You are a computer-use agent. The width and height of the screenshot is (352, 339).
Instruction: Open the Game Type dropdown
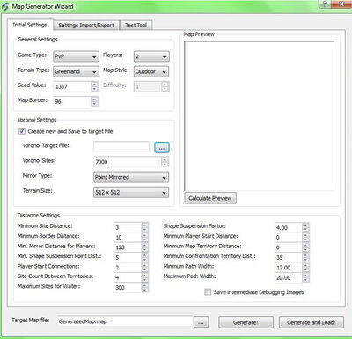(76, 56)
